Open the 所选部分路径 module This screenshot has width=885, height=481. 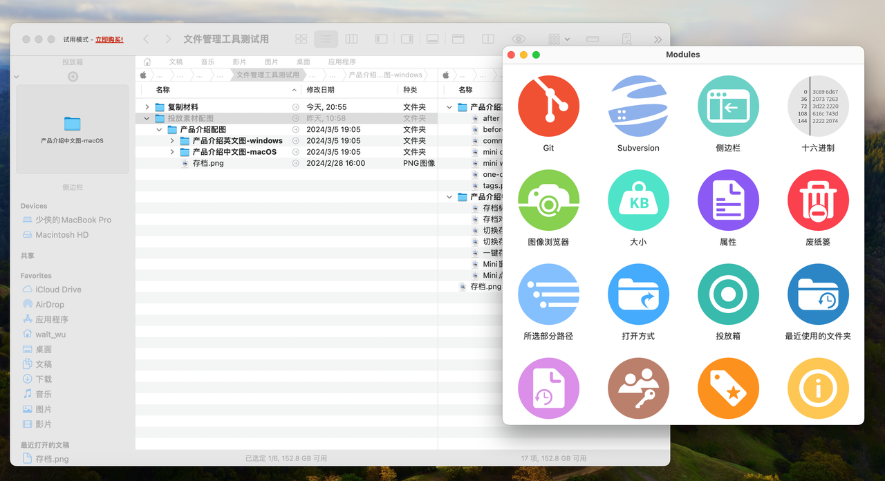(548, 294)
